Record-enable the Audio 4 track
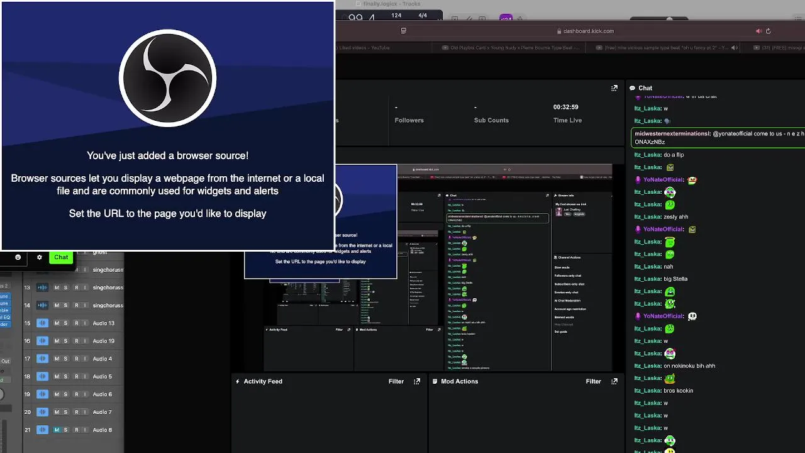Image resolution: width=805 pixels, height=453 pixels. point(76,359)
